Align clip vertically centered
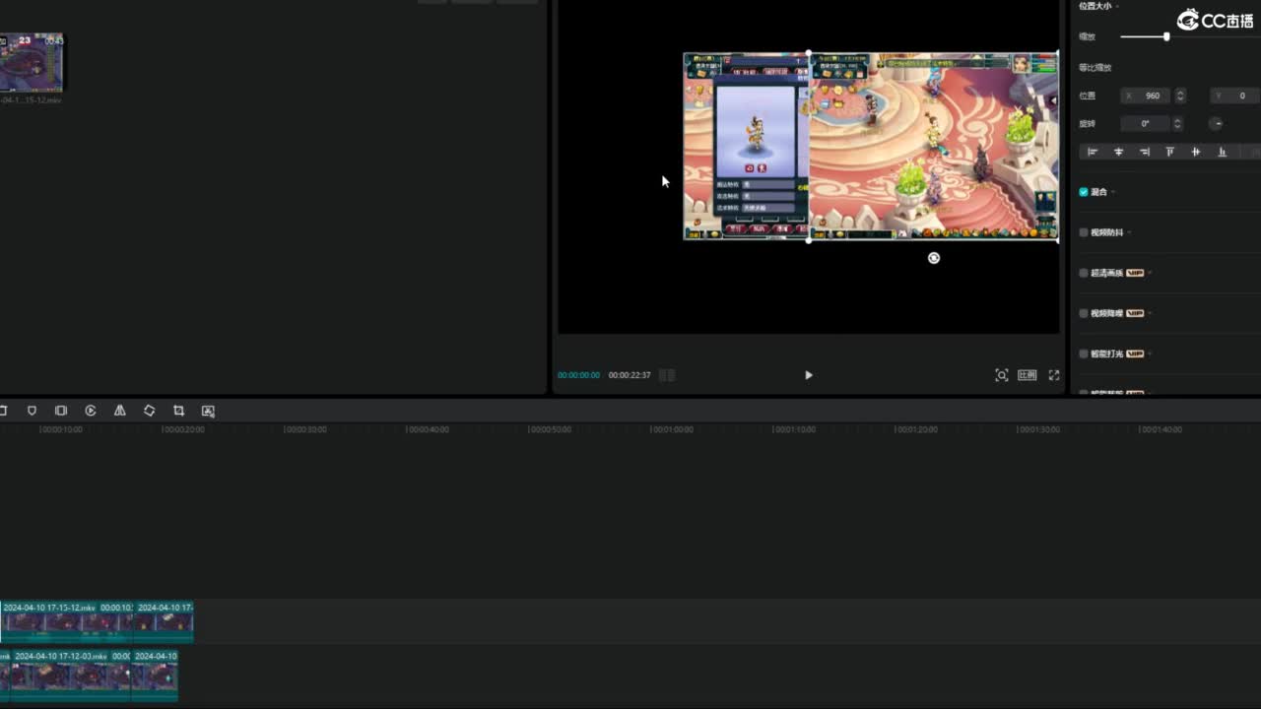The height and width of the screenshot is (709, 1261). tap(1196, 152)
